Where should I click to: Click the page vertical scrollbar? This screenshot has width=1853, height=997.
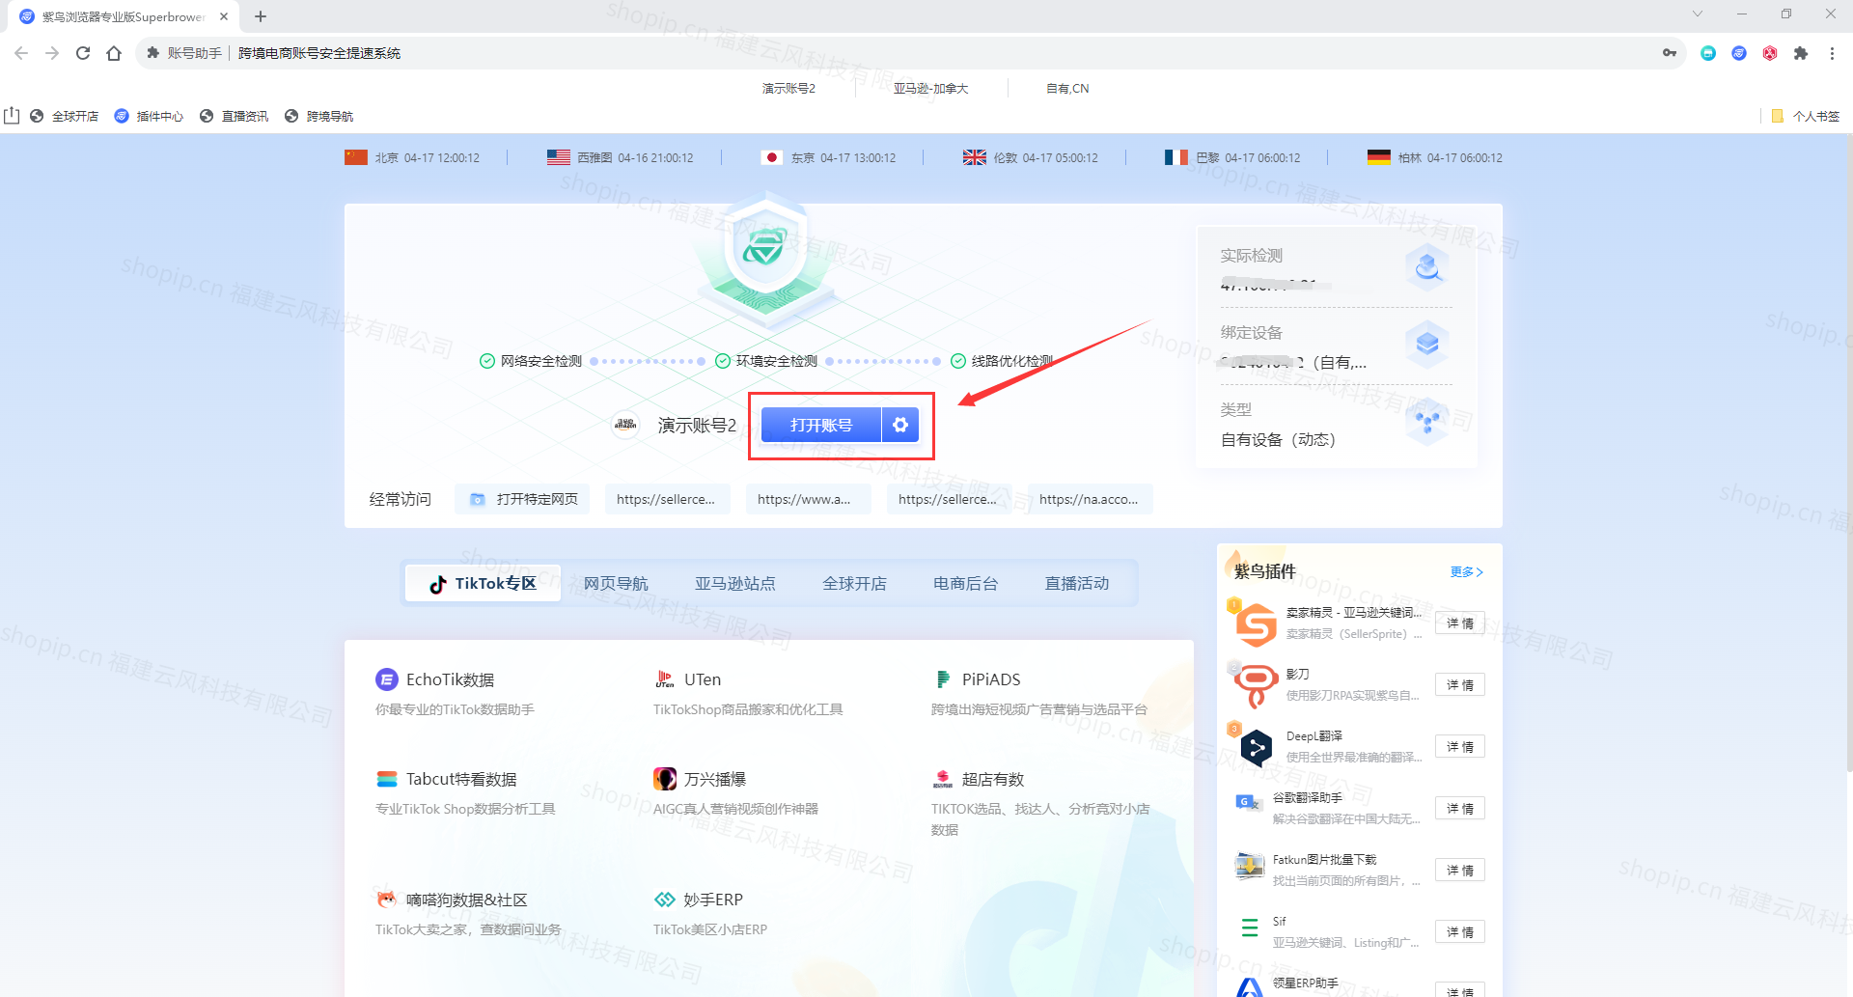(x=1848, y=454)
